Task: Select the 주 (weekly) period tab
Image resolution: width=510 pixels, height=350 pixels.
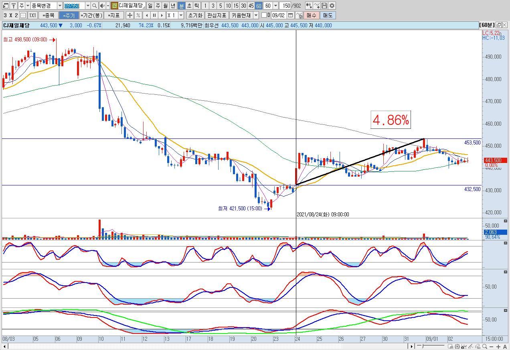Action: tap(158, 6)
